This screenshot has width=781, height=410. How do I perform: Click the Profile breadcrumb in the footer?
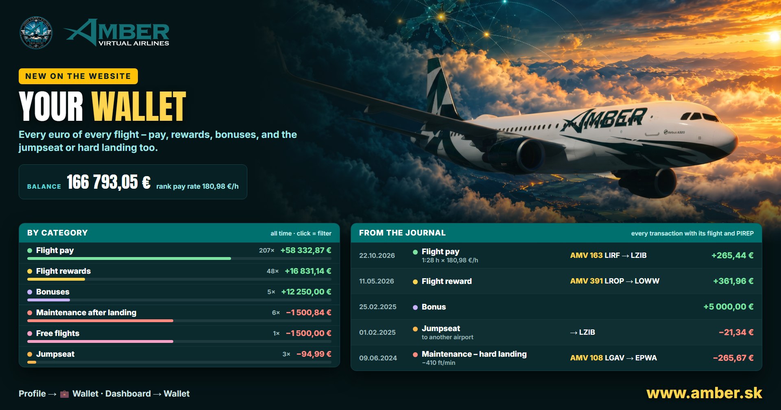(x=32, y=394)
